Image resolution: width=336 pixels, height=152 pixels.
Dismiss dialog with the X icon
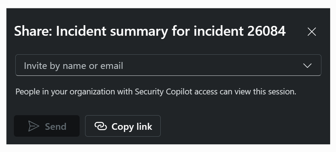[x=312, y=32]
